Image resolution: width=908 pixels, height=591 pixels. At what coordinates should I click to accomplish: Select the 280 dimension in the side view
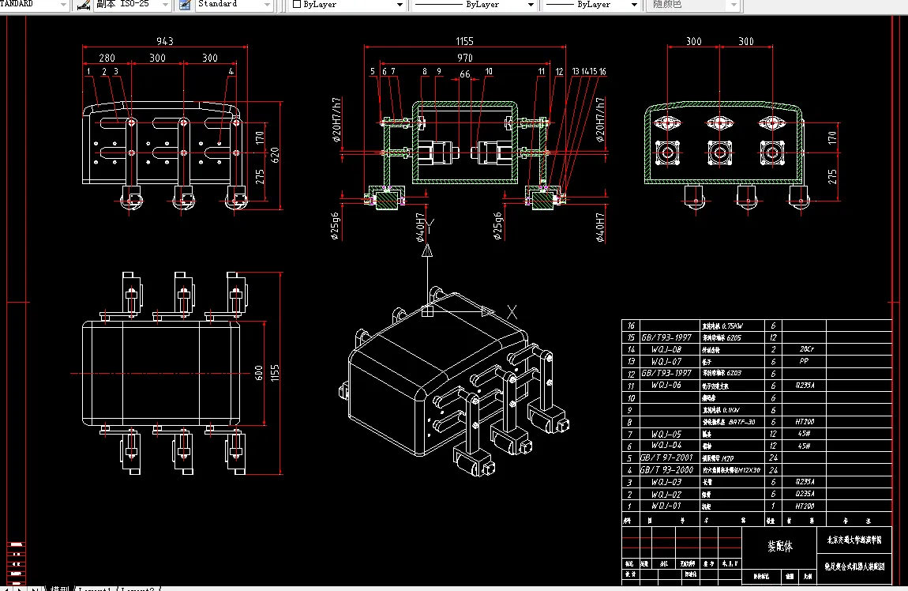(x=107, y=58)
